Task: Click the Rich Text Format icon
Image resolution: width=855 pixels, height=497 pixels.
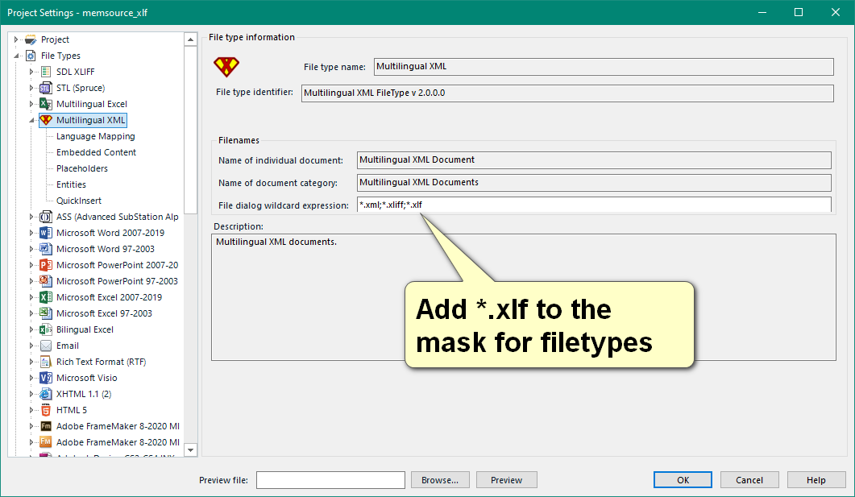Action: coord(46,362)
